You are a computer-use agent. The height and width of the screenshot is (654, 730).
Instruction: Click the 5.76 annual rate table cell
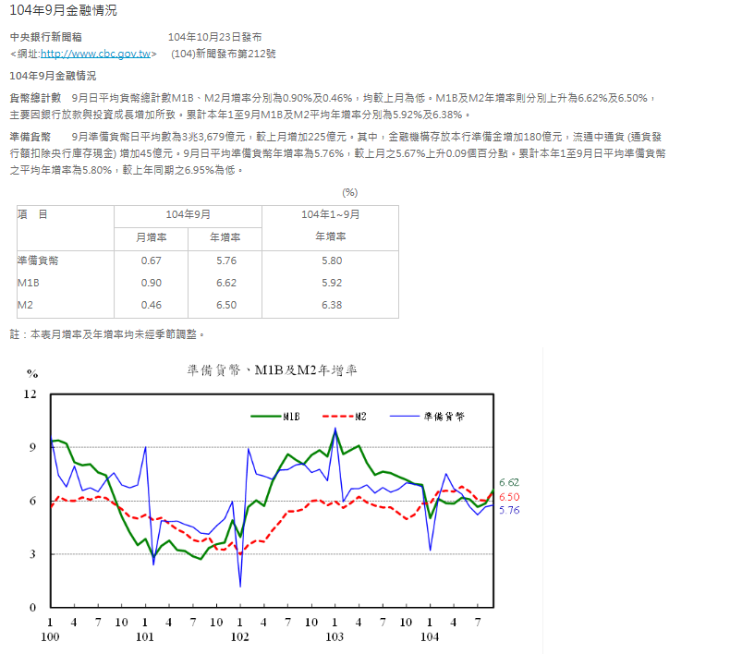click(x=226, y=260)
